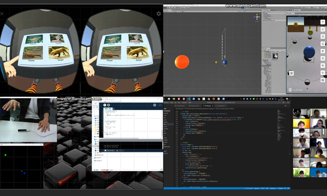Tap the ア button in Vuforia app
Image resolution: width=327 pixels, height=196 pixels.
point(323,22)
